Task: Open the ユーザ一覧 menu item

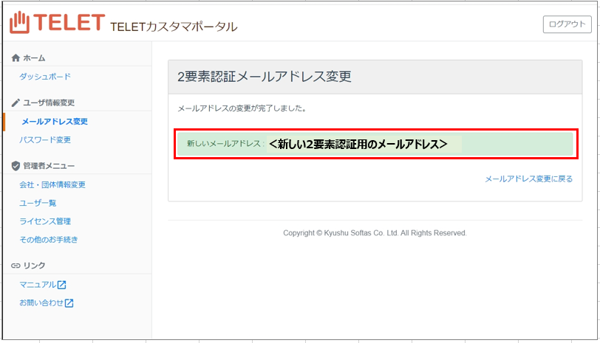Action: pyautogui.click(x=38, y=203)
